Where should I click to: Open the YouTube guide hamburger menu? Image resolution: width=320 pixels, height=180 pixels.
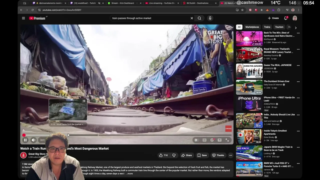[x=23, y=18]
